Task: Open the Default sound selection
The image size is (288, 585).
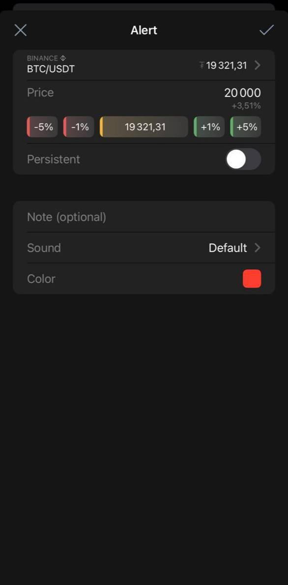Action: 228,248
